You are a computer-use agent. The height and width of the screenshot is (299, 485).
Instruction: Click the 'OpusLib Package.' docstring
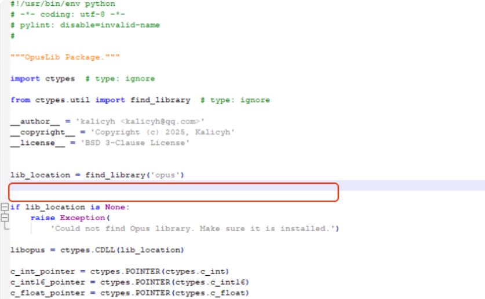65,57
